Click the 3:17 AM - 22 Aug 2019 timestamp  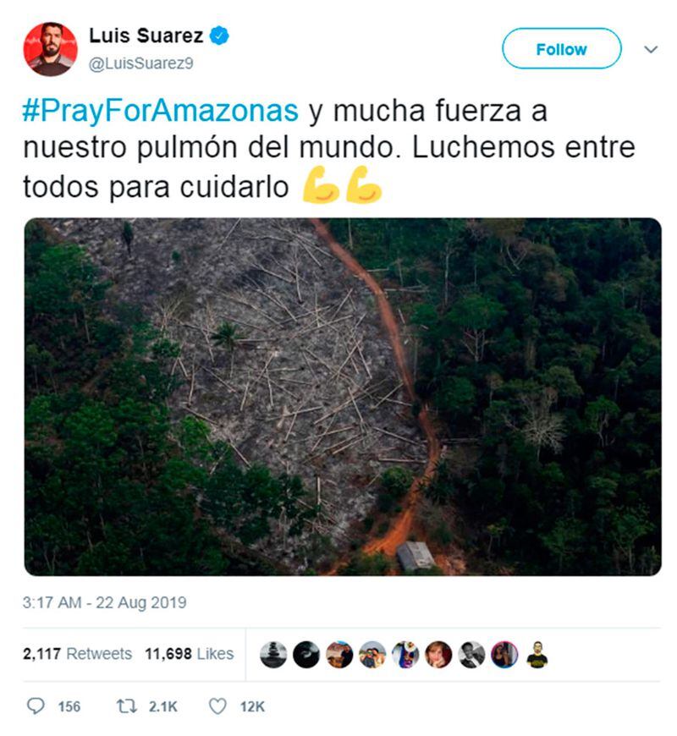(x=105, y=602)
